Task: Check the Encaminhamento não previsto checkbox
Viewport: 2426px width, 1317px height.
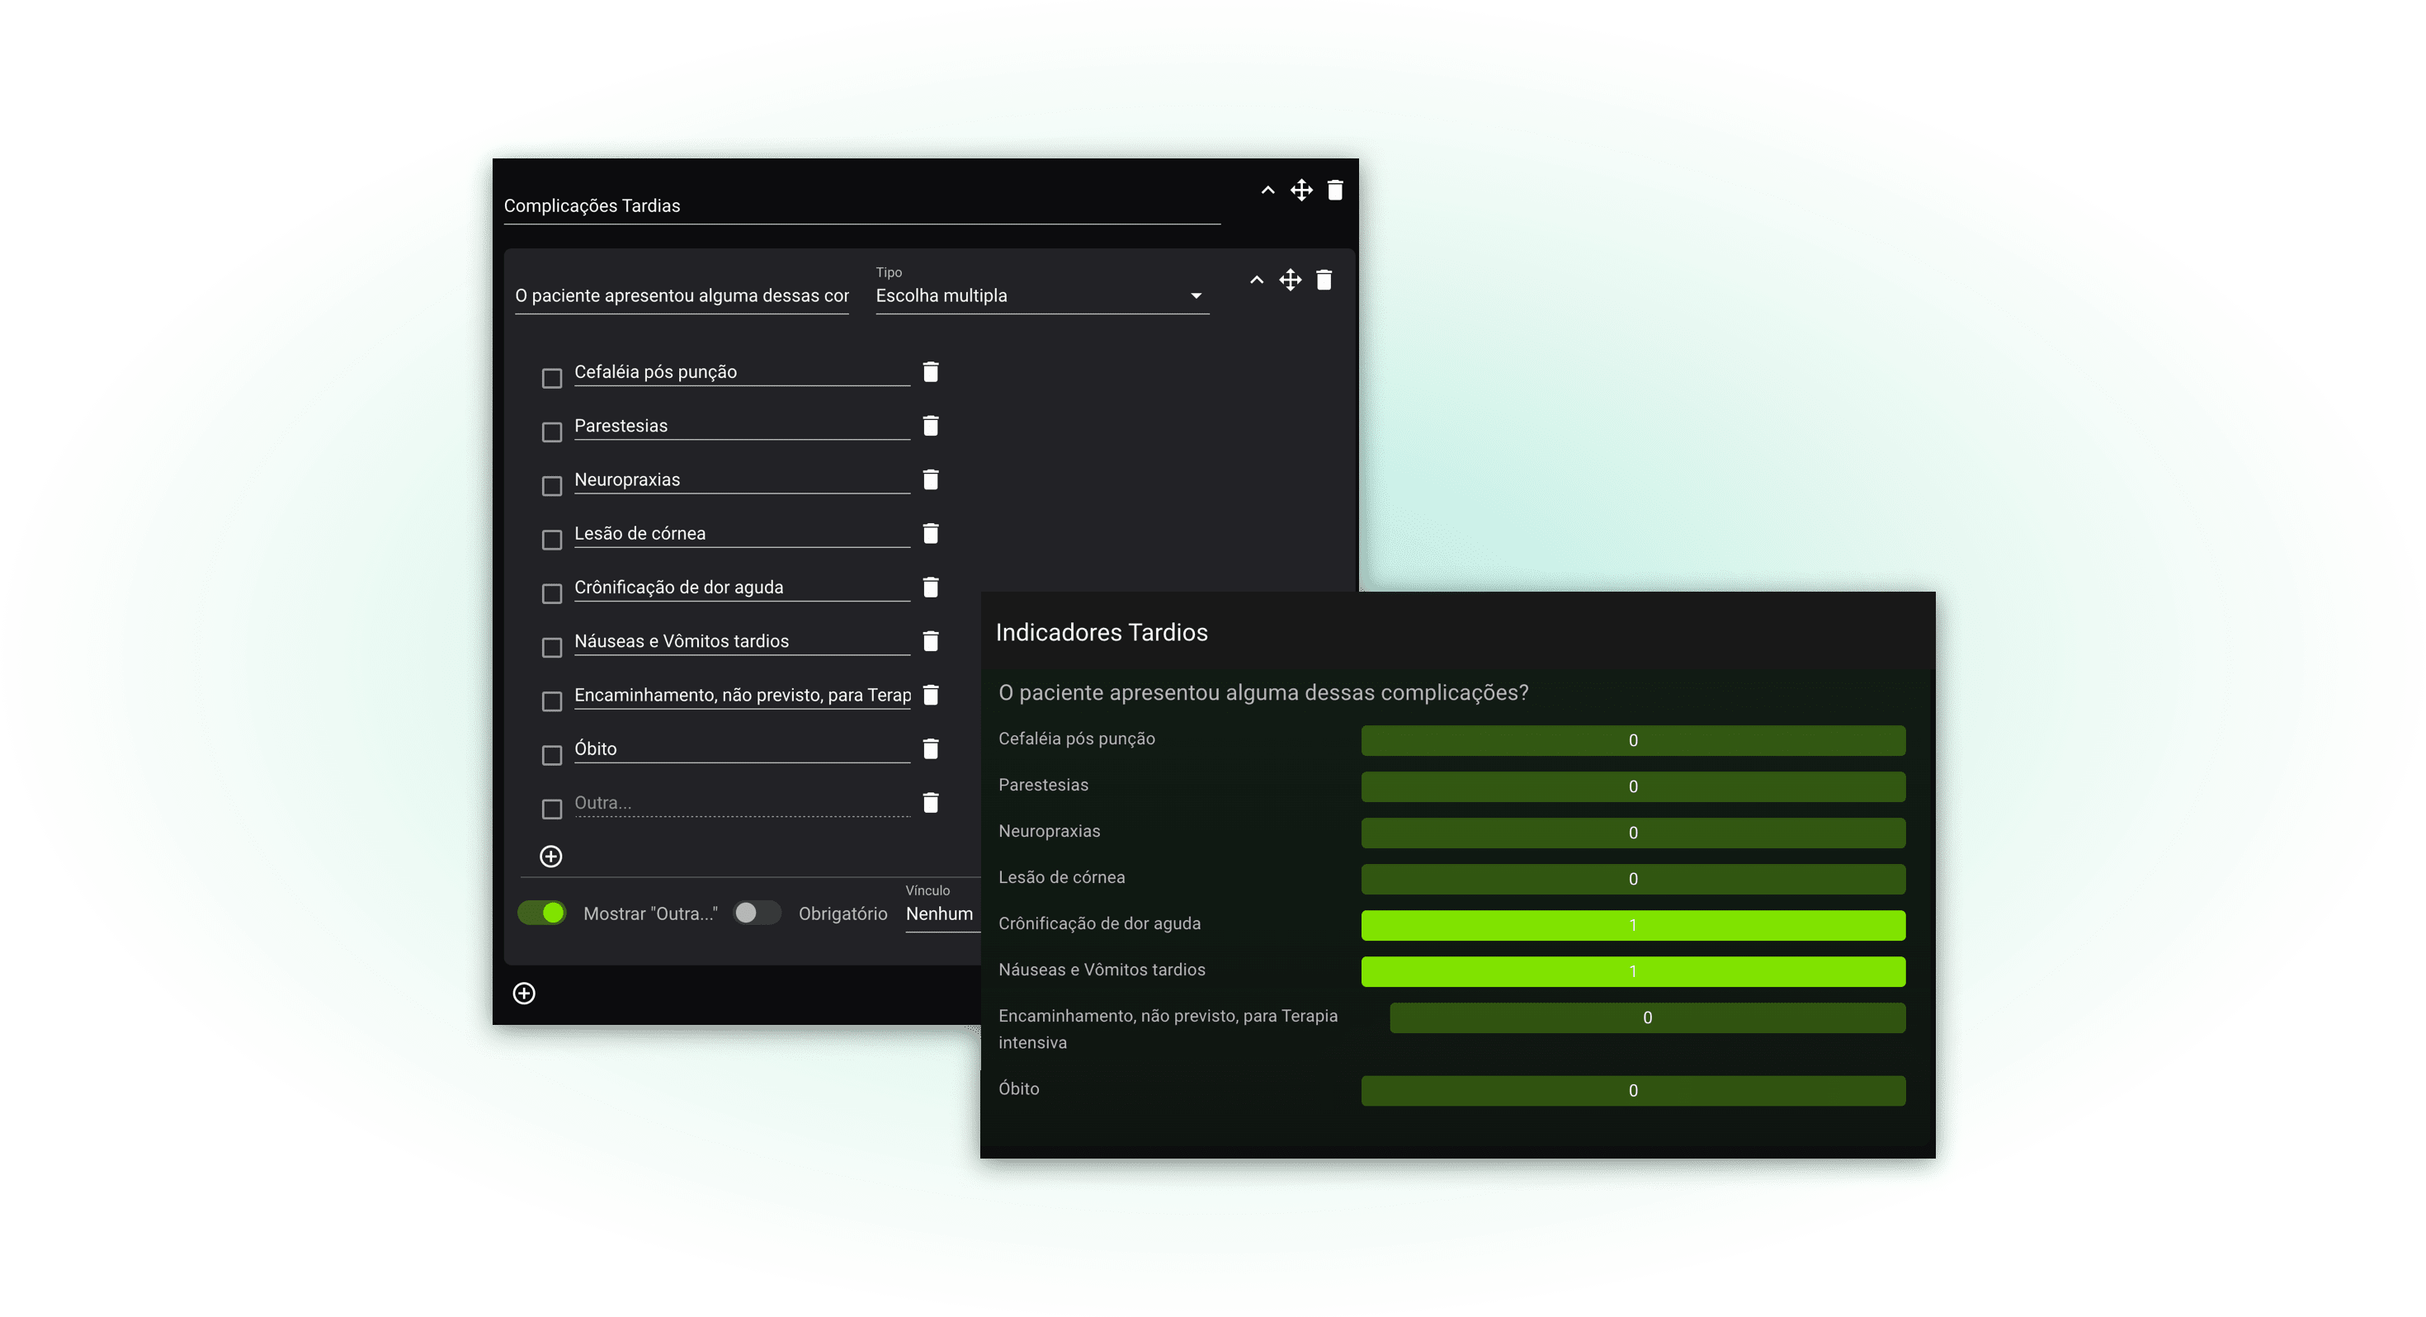Action: coord(552,701)
